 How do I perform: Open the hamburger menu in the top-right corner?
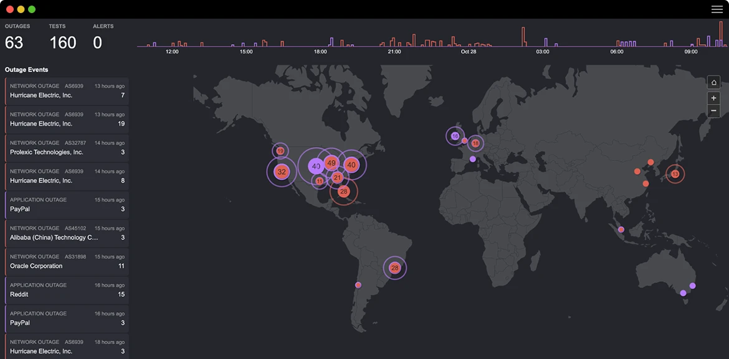click(x=716, y=9)
